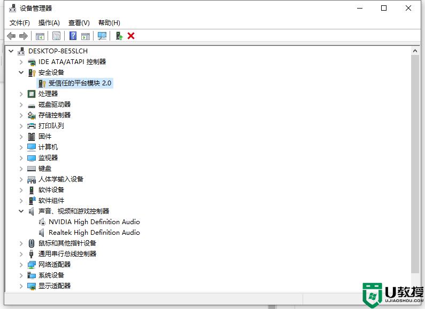Select the 软件设备 category label

pyautogui.click(x=51, y=190)
